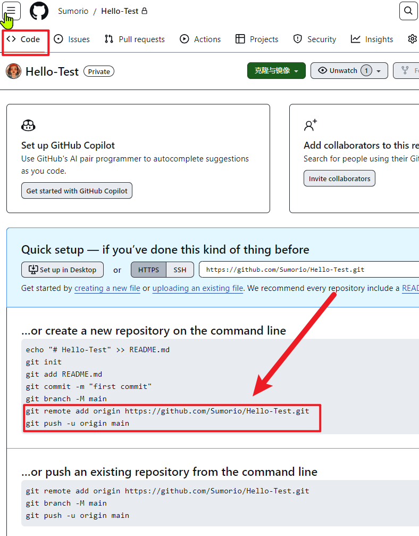
Task: Select the HTTPS protocol toggle
Action: [148, 270]
